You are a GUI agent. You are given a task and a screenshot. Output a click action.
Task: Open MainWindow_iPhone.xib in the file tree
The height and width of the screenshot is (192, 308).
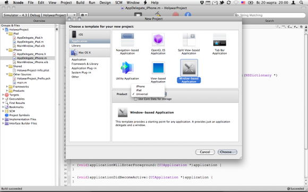point(32,62)
